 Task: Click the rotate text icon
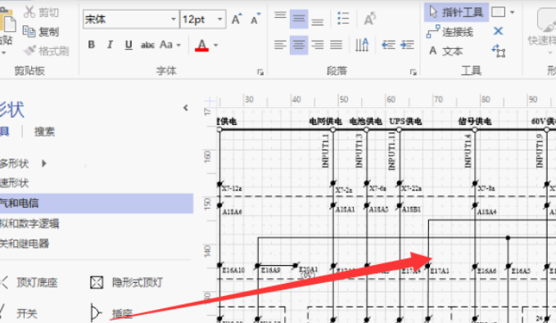click(x=369, y=19)
